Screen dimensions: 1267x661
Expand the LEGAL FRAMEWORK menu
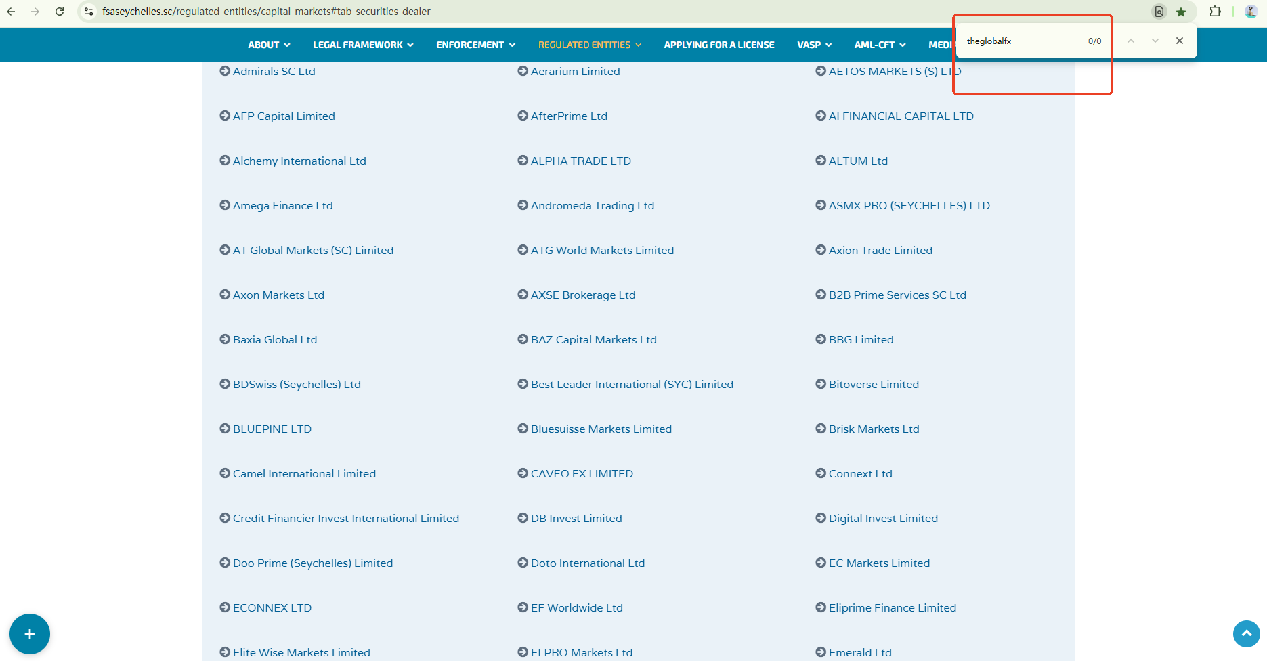point(363,45)
